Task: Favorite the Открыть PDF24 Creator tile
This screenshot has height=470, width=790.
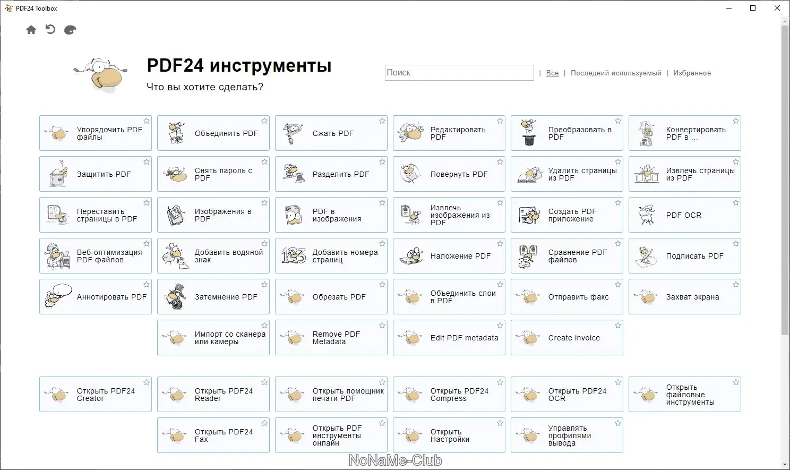Action: [x=147, y=382]
